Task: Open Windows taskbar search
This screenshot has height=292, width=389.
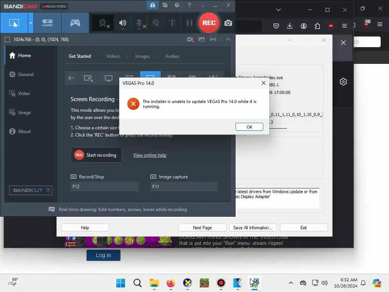Action: pos(137,283)
